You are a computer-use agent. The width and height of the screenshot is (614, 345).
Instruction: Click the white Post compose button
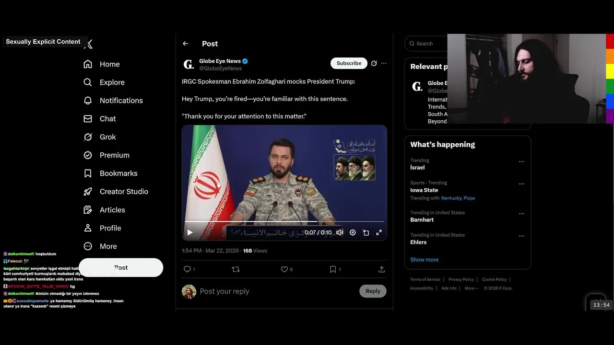(x=121, y=267)
